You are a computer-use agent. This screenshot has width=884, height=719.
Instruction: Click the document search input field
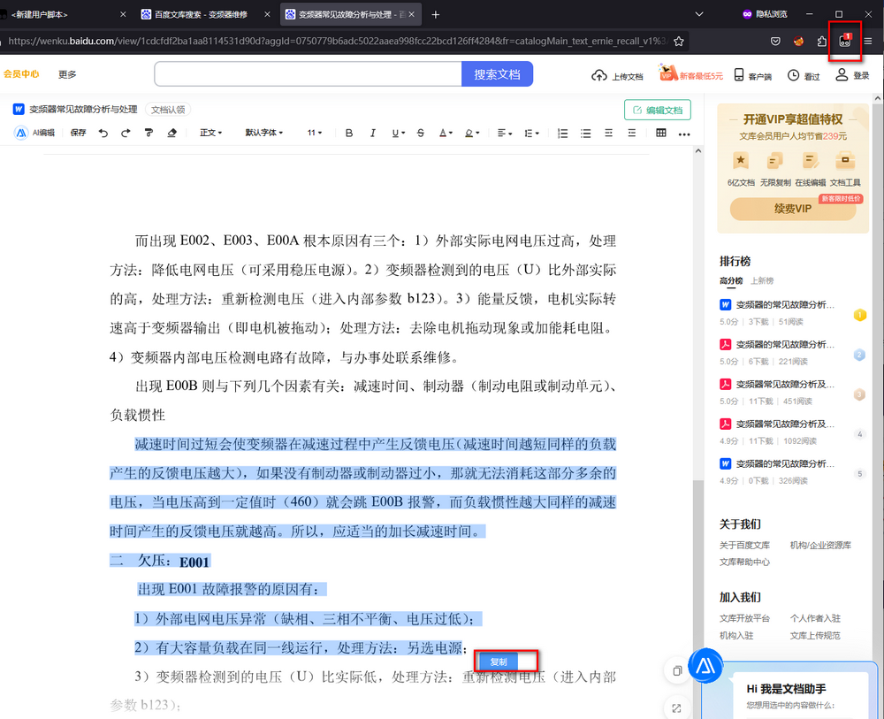[x=308, y=74]
